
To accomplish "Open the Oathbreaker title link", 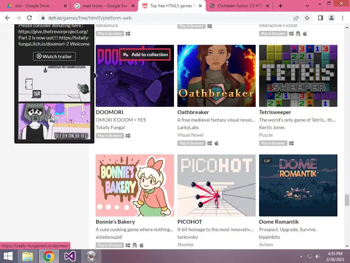I will coord(193,112).
